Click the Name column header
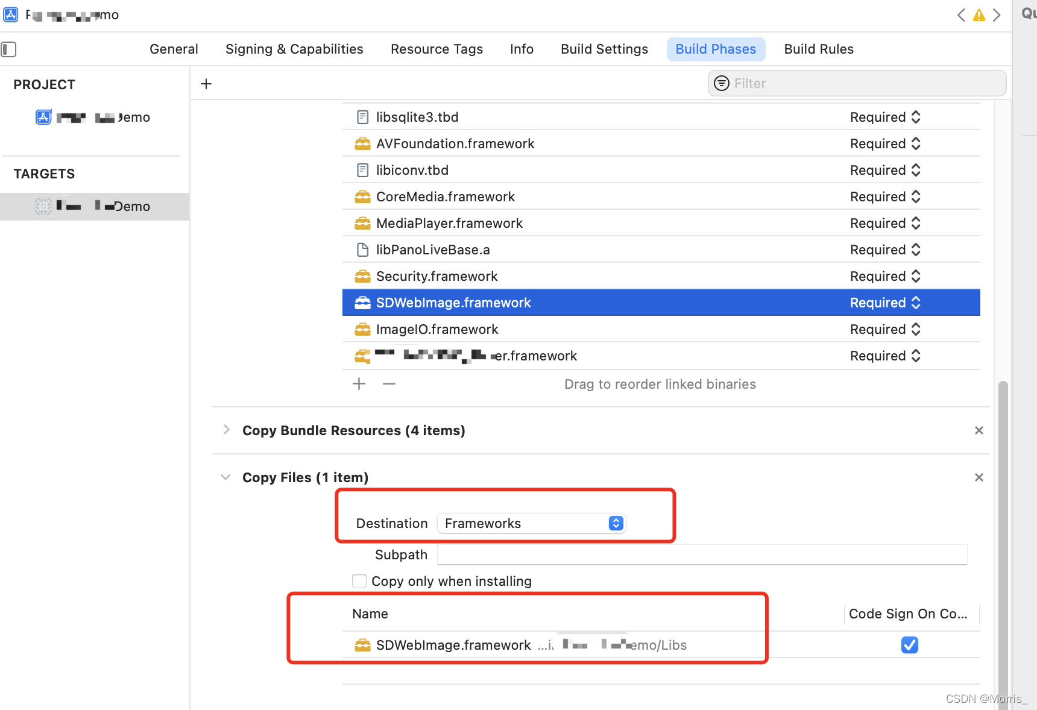 point(370,614)
